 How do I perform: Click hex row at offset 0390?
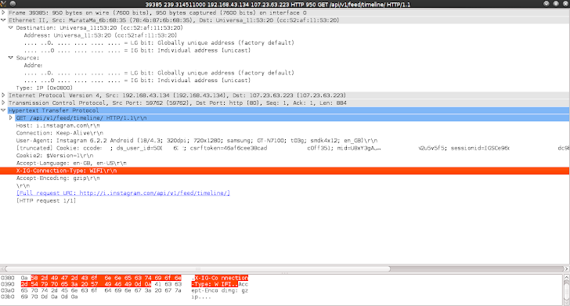124,284
